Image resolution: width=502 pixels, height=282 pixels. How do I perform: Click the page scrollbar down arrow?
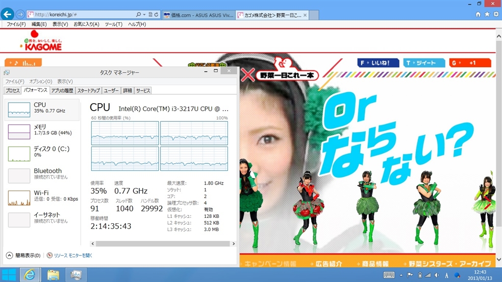pyautogui.click(x=499, y=259)
